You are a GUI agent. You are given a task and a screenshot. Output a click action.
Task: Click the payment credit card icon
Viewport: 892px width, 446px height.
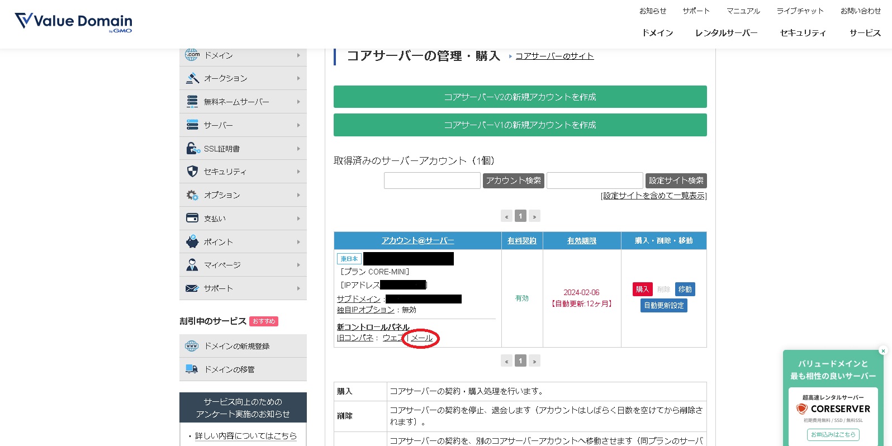pyautogui.click(x=192, y=218)
